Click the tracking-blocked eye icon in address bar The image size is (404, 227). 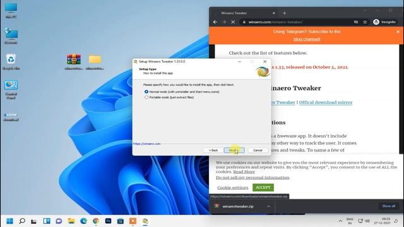(356, 22)
